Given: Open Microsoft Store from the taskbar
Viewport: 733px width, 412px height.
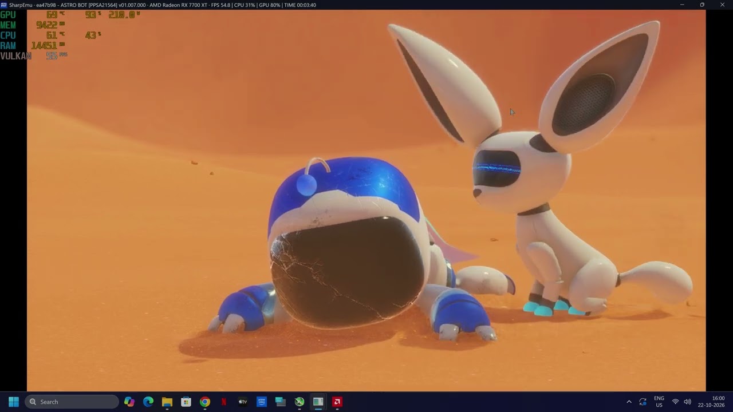Looking at the screenshot, I should (x=186, y=402).
